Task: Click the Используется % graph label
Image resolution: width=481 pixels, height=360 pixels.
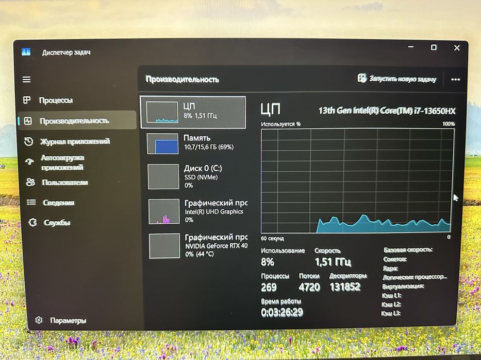Action: tap(280, 124)
